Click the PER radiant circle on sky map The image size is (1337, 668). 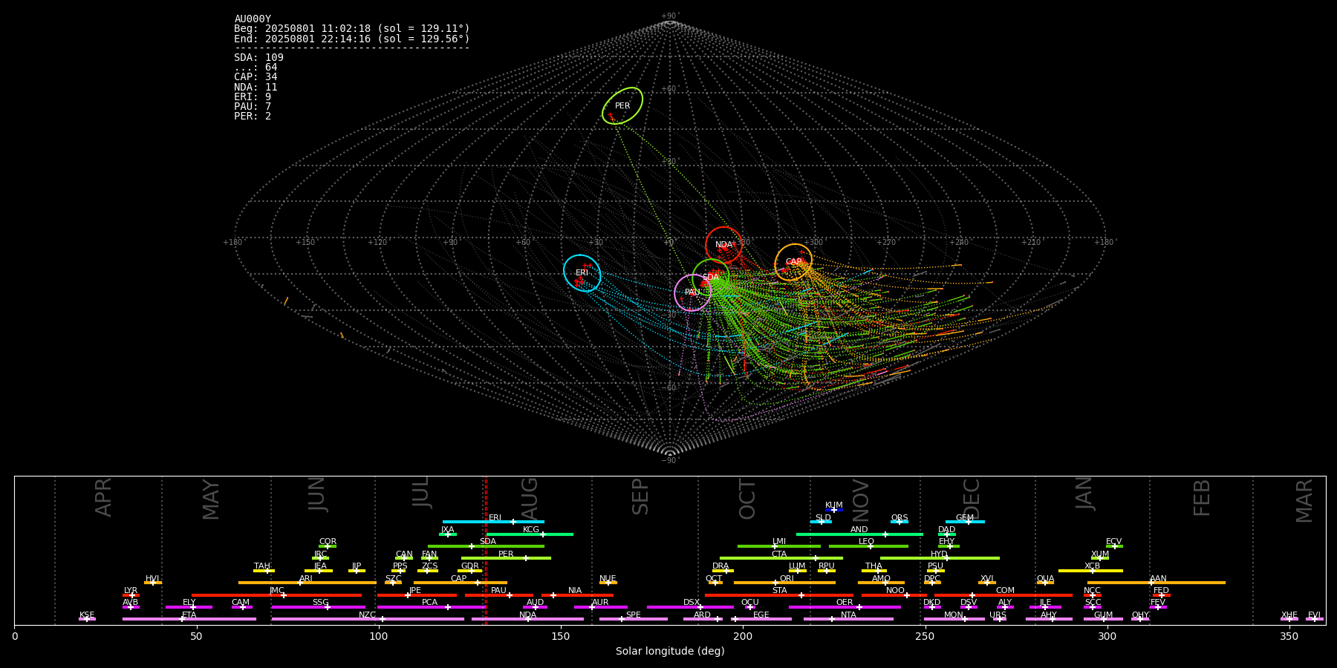pos(622,105)
